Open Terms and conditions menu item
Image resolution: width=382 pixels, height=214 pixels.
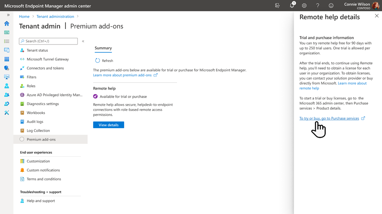click(x=44, y=179)
